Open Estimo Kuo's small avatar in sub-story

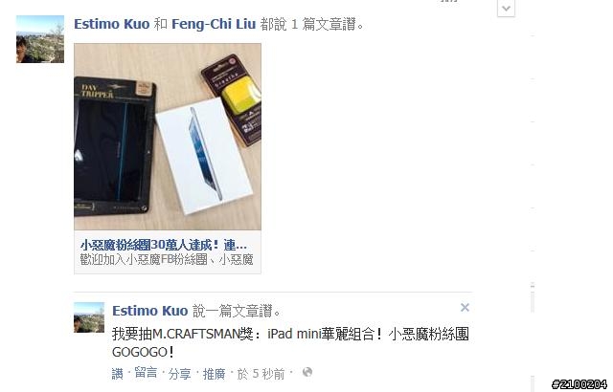[89, 317]
